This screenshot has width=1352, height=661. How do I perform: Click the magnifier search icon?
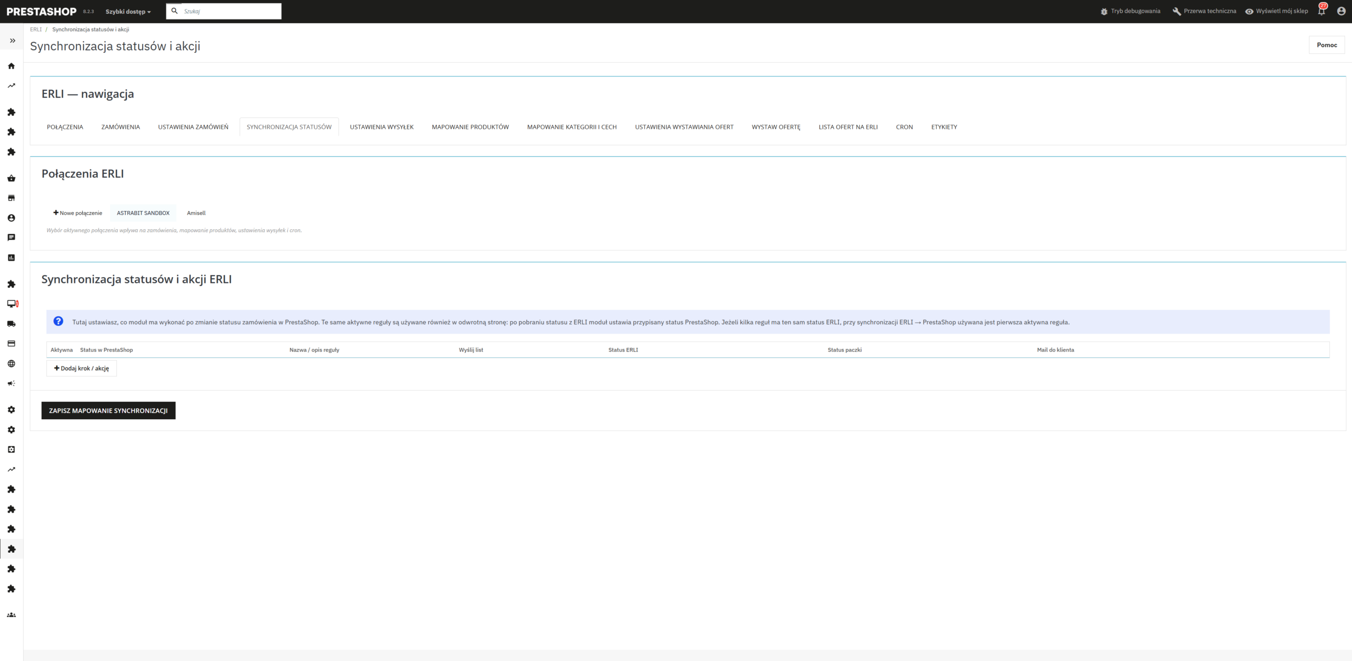coord(175,11)
